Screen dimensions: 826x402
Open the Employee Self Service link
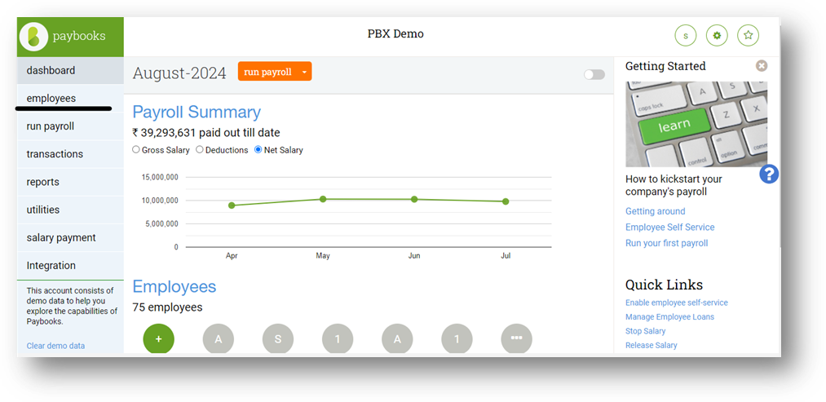(670, 227)
